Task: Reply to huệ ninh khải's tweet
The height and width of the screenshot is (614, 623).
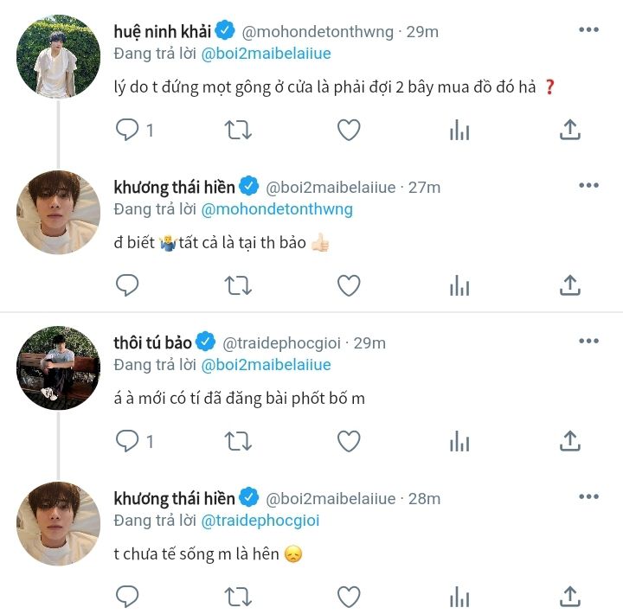Action: pyautogui.click(x=127, y=130)
